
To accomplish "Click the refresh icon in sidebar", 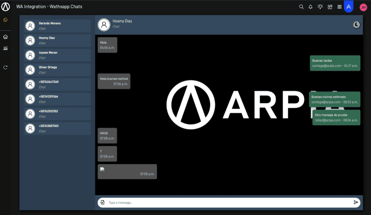I will pos(5,67).
